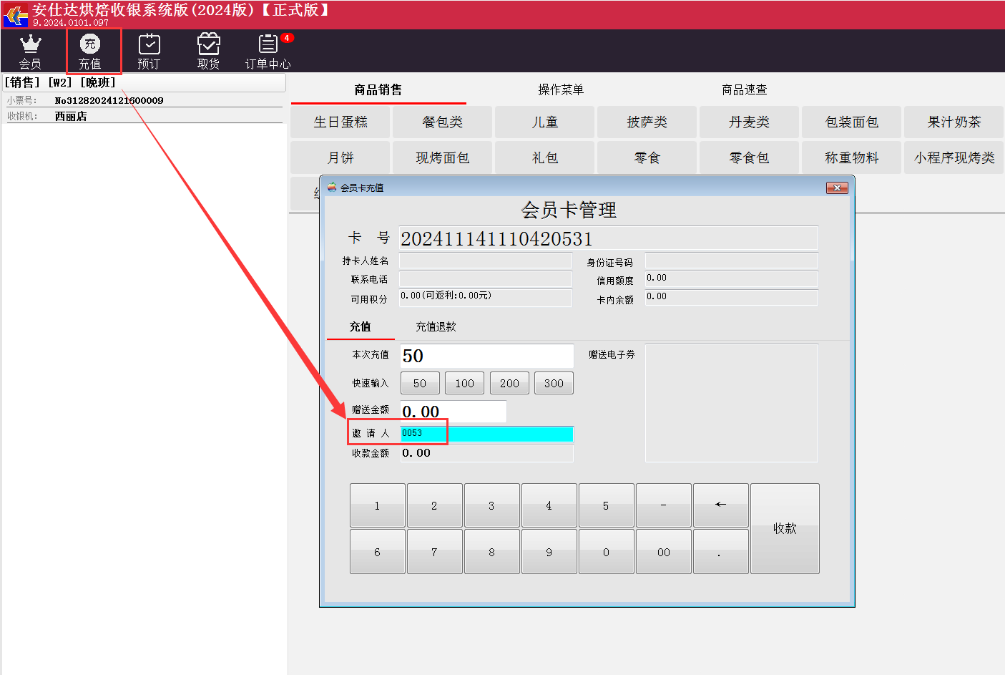
Task: Choose 生日蛋糕 category
Action: point(340,122)
